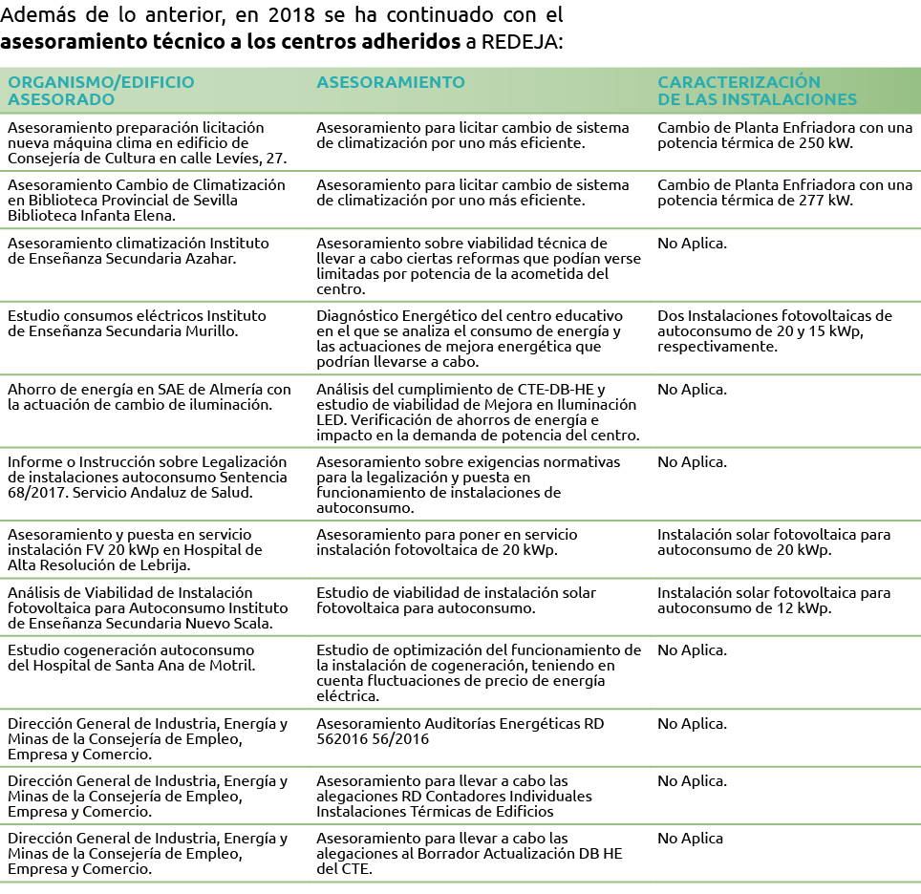Select the Biblioteca Infanta Elena row entry
The height and width of the screenshot is (894, 921).
[x=145, y=201]
